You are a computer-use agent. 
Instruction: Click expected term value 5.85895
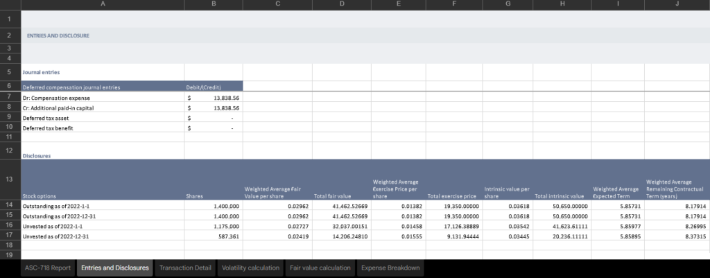[x=618, y=236]
